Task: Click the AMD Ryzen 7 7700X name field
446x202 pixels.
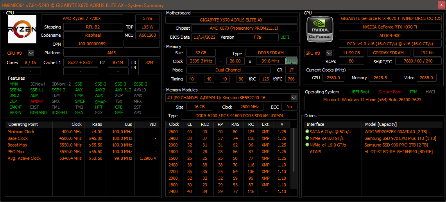Action: [x=87, y=18]
